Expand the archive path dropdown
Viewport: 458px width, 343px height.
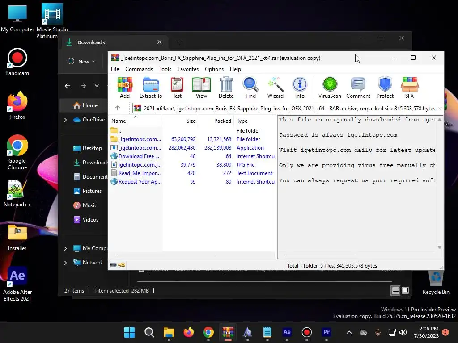440,108
